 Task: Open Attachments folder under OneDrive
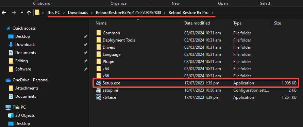click(27, 88)
